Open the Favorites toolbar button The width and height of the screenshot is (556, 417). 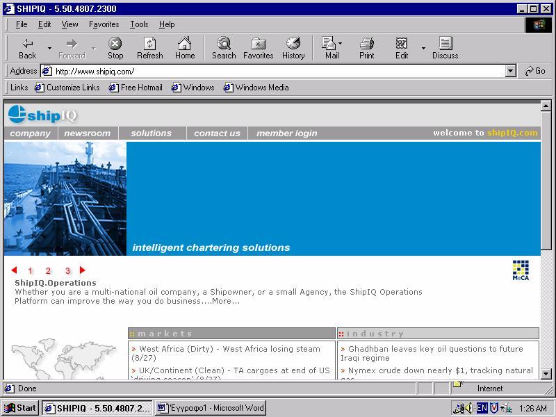[x=258, y=48]
